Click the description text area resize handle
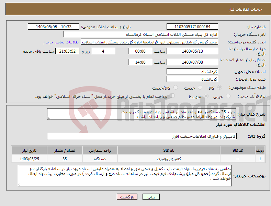The width and height of the screenshot is (271, 206). 49,118
